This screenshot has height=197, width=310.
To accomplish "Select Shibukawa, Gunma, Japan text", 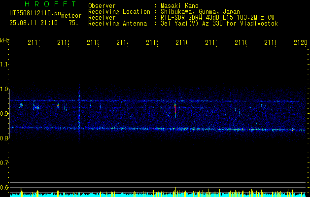I will pyautogui.click(x=200, y=12).
